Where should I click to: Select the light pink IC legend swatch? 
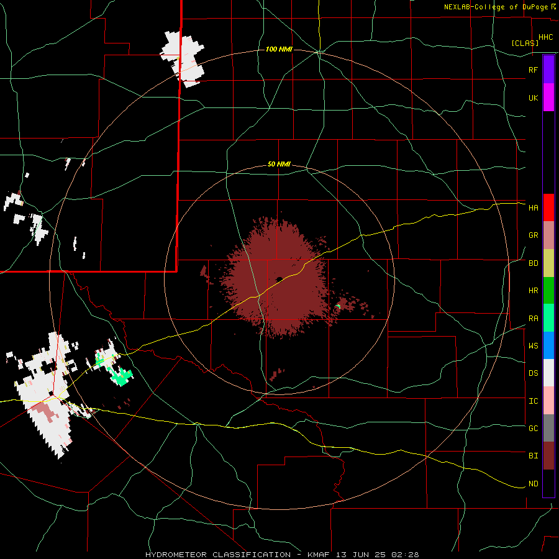point(548,401)
